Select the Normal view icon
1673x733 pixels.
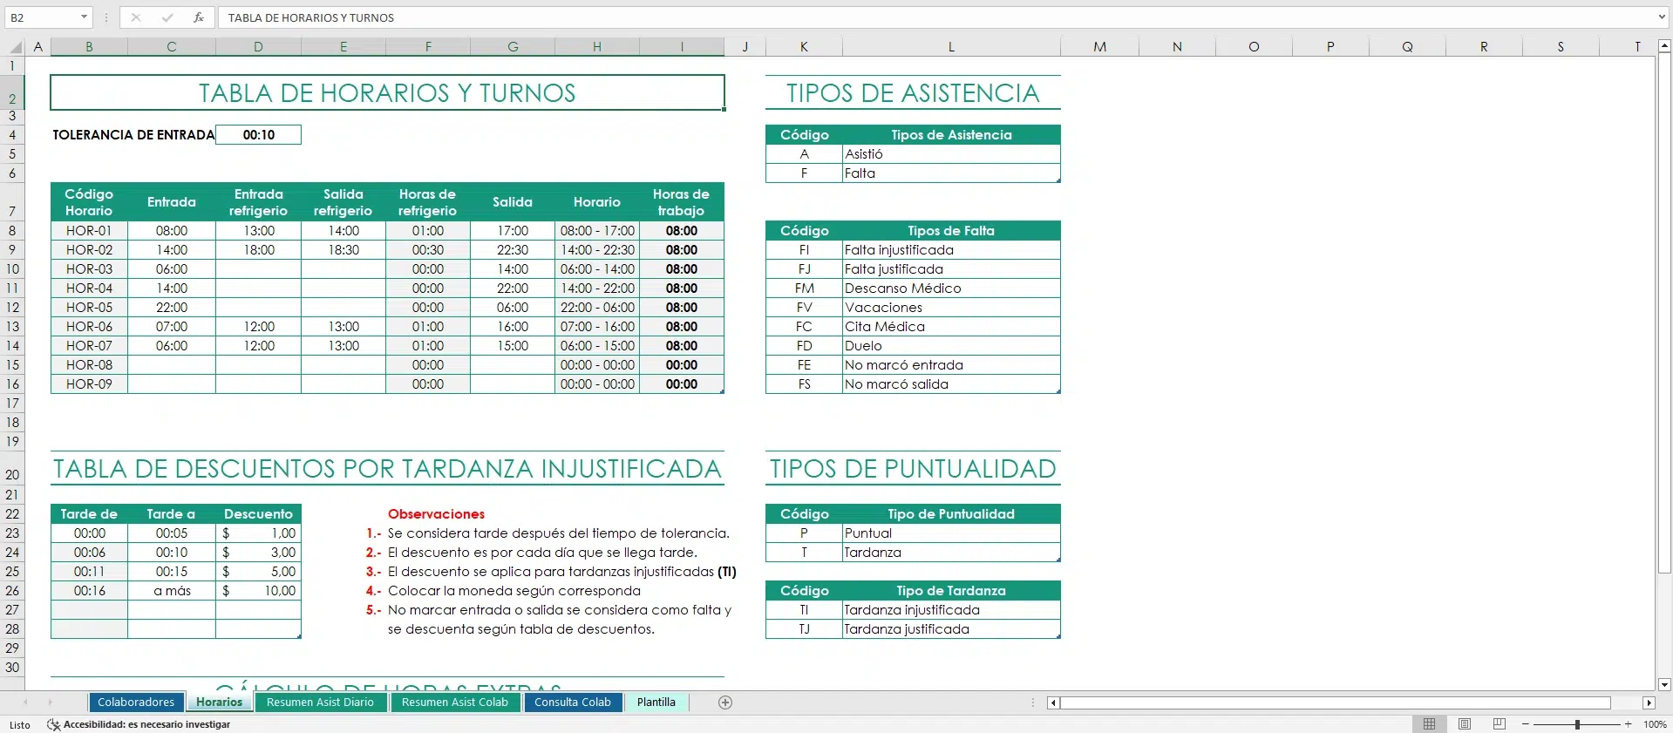1430,724
